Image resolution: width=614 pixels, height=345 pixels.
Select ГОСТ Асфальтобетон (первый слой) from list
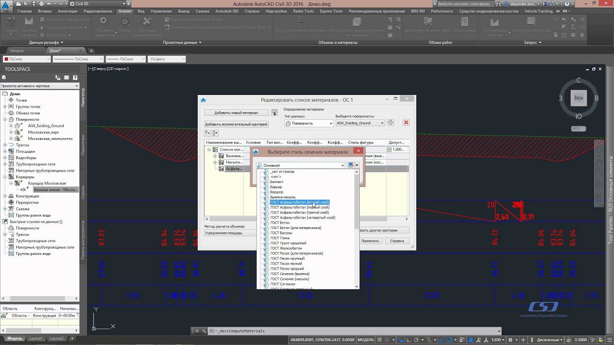tap(300, 207)
